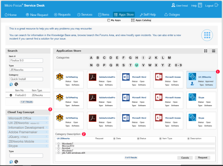Click the Type field under Cloud Tag Concept

click(x=26, y=156)
